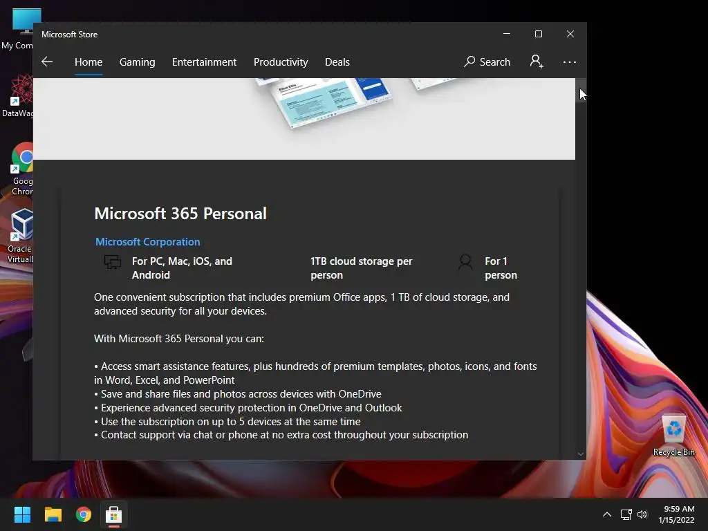Click the Search button in Store
The image size is (708, 531).
coord(487,62)
